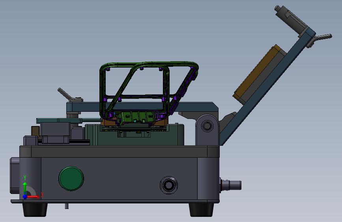Select the right rubber foot under the base
The width and height of the screenshot is (342, 222).
pyautogui.click(x=201, y=210)
